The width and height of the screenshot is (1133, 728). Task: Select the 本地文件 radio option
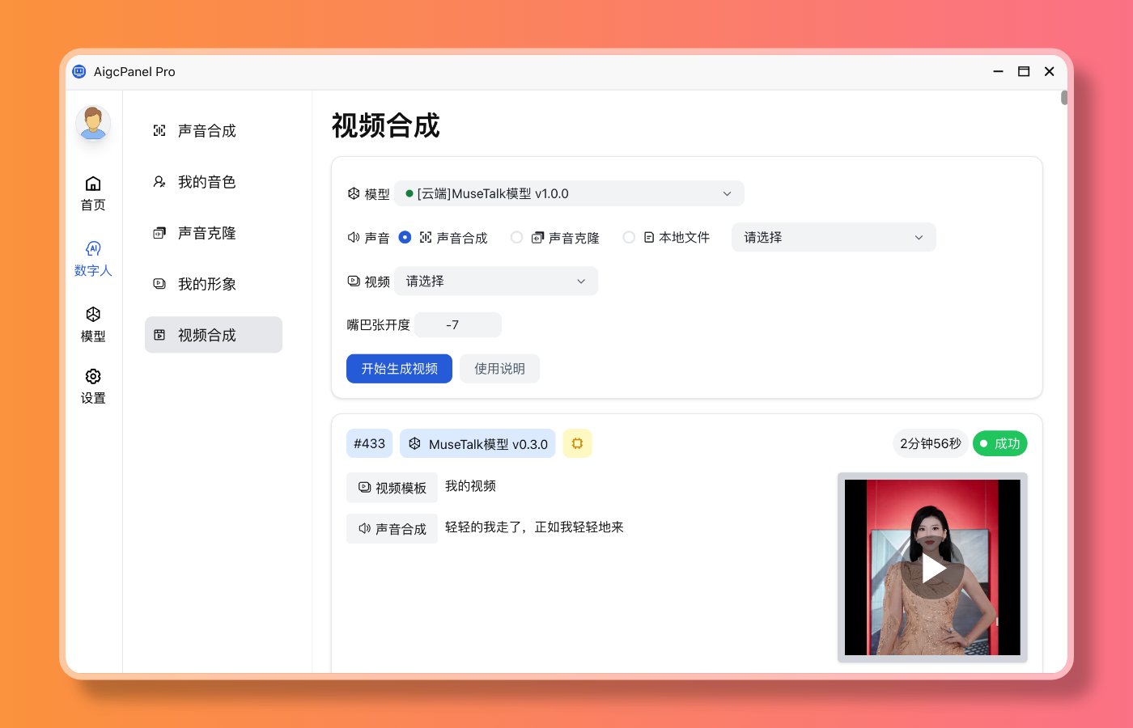click(629, 237)
